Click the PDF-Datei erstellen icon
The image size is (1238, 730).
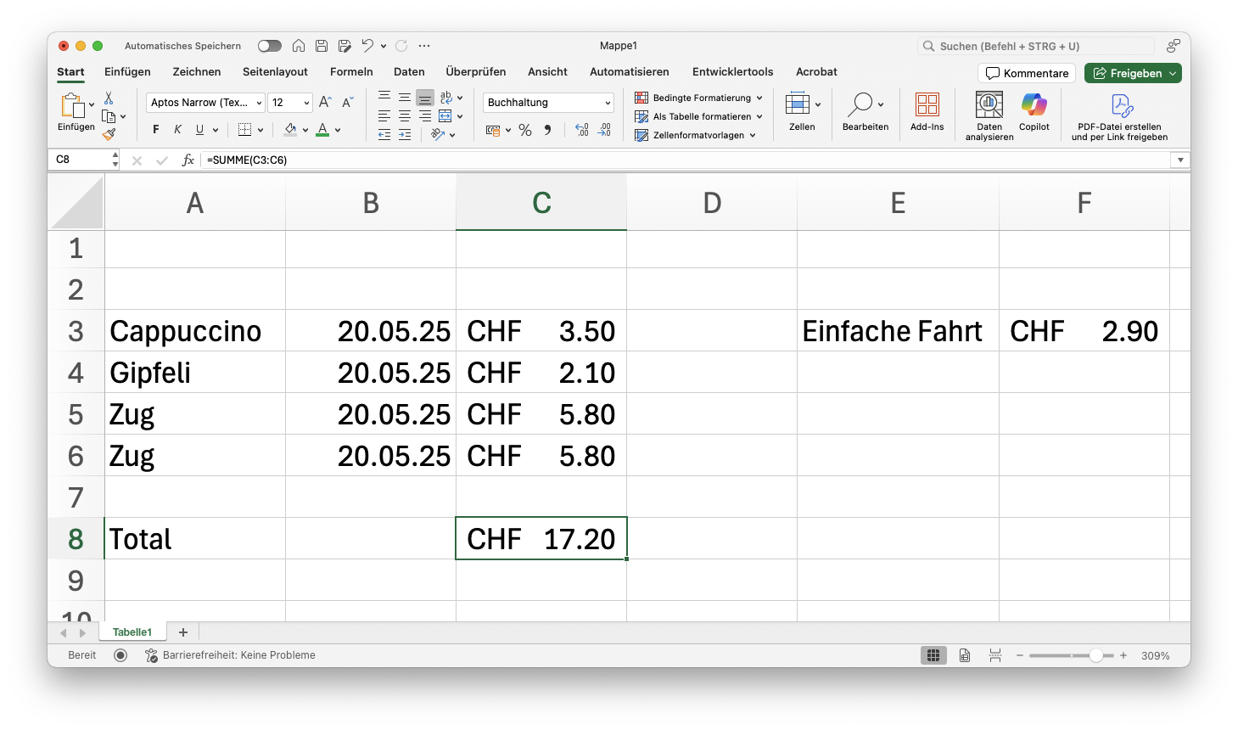tap(1122, 105)
